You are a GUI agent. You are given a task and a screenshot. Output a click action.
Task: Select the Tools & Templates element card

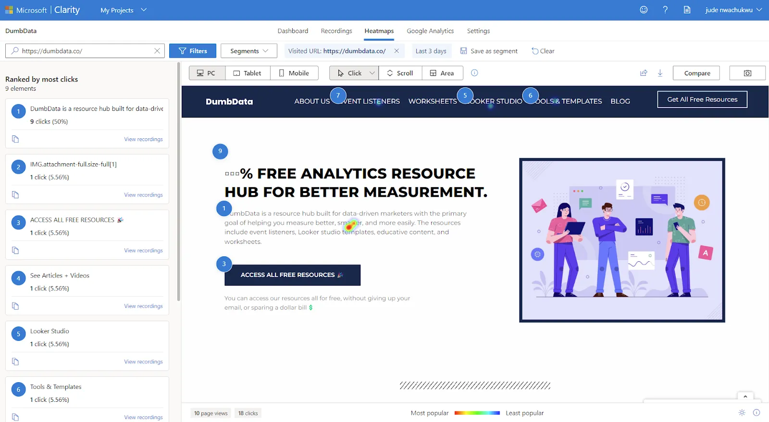[87, 398]
